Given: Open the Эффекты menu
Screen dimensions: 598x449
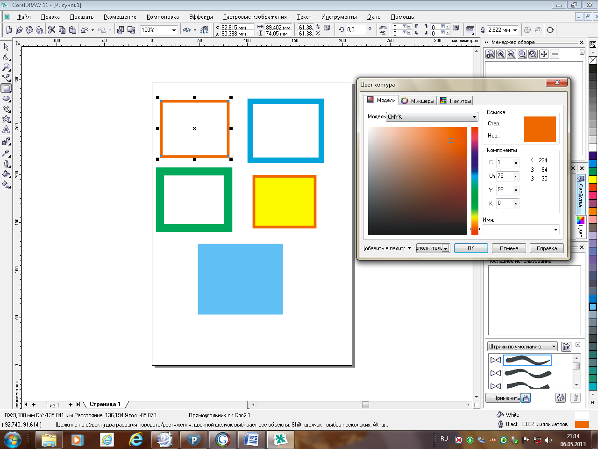Looking at the screenshot, I should 201,17.
